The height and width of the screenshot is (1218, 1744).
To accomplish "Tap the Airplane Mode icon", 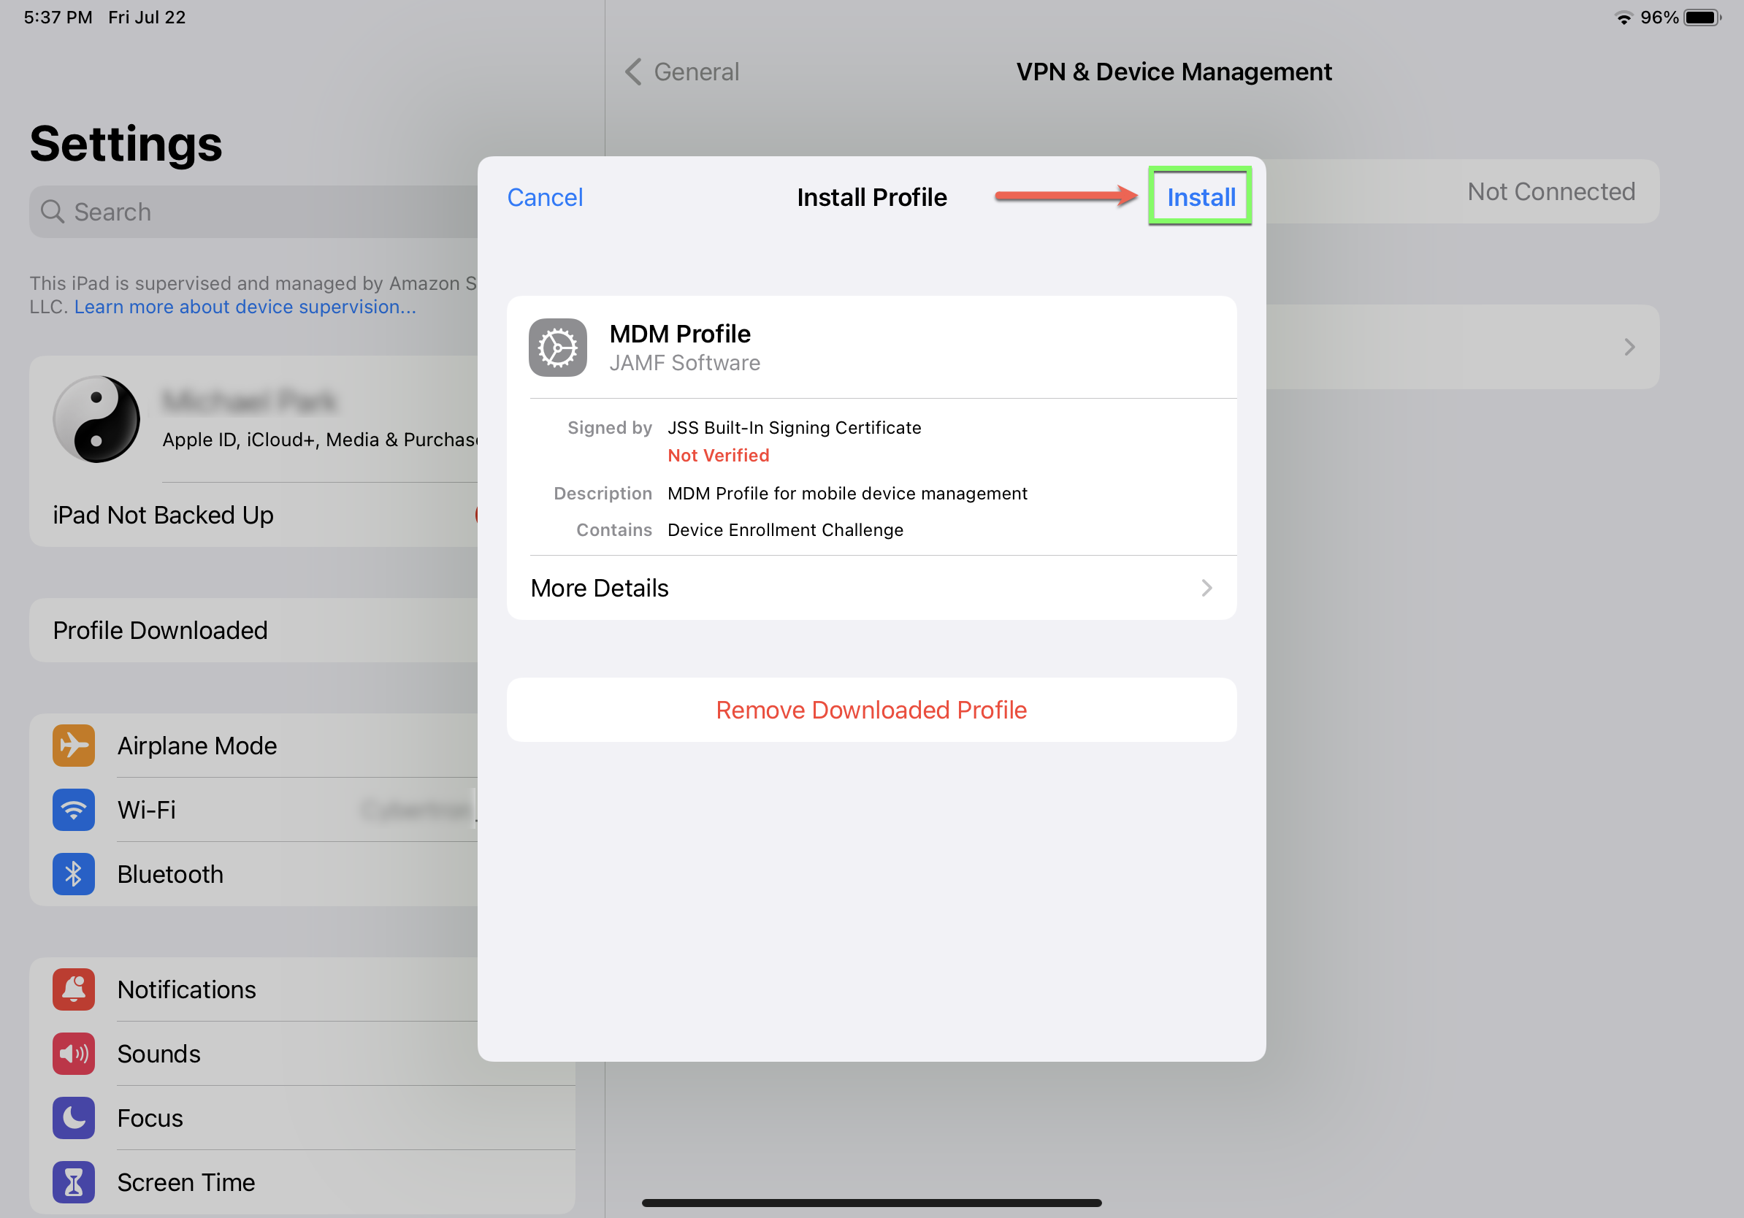I will 74,745.
